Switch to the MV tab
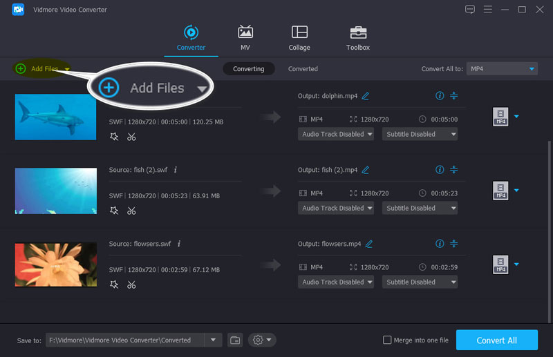Image resolution: width=553 pixels, height=357 pixels. [x=245, y=38]
